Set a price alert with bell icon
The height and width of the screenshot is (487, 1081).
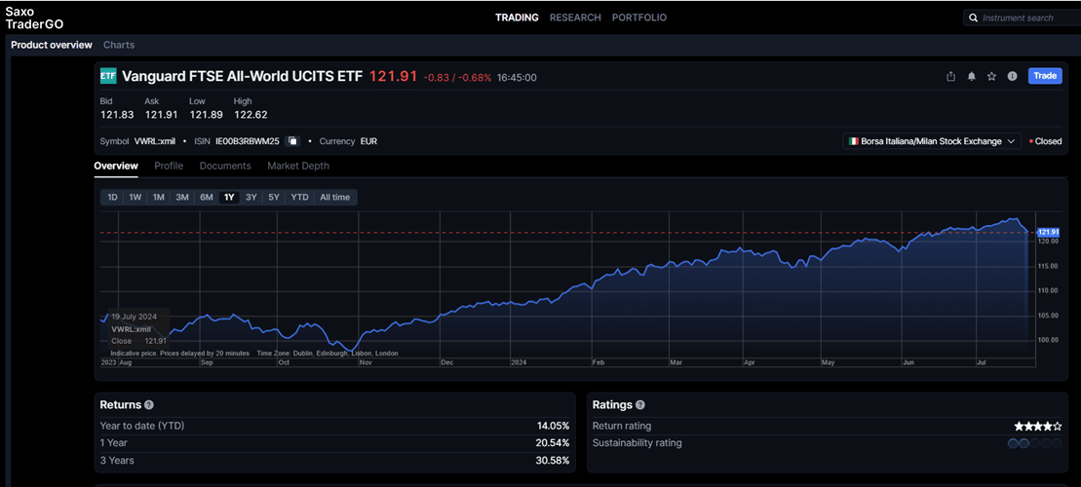tap(972, 76)
